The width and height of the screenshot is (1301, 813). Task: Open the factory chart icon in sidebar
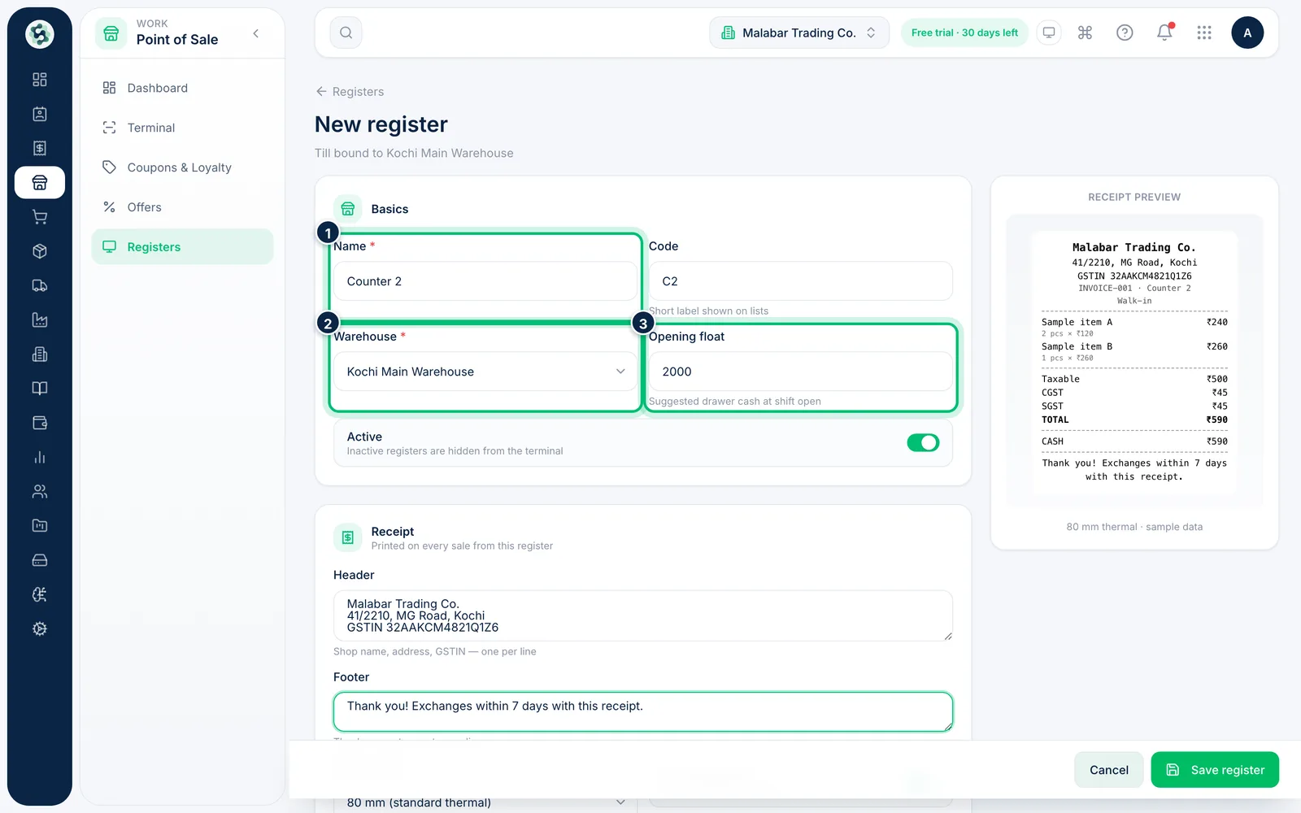(x=39, y=320)
